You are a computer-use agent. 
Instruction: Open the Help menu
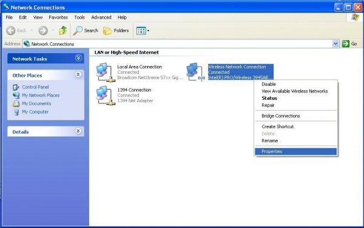pyautogui.click(x=122, y=18)
